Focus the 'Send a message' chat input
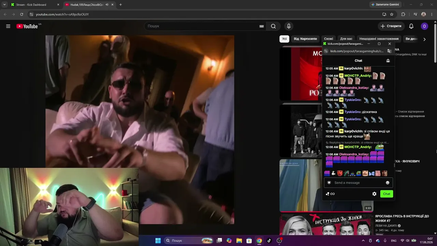This screenshot has width=437, height=246. [358, 183]
